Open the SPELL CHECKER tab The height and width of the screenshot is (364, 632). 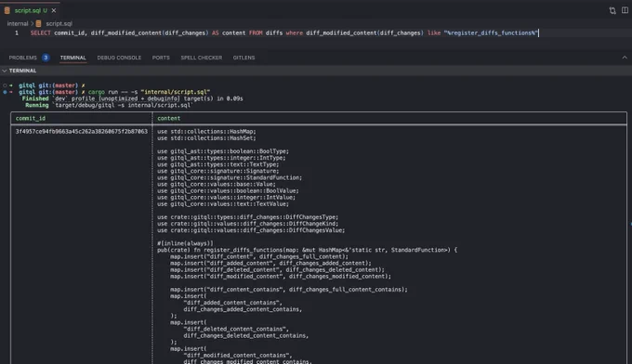[201, 58]
